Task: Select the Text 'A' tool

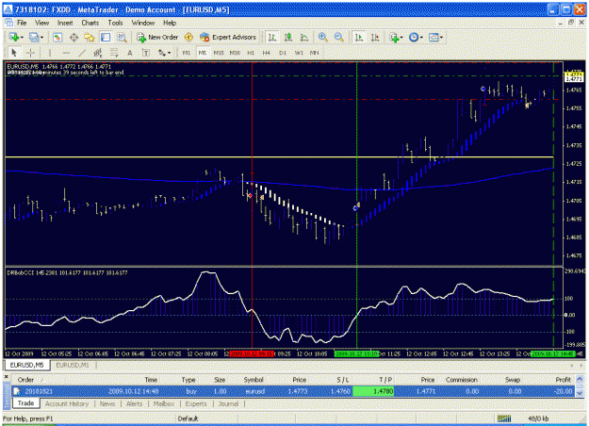Action: [130, 53]
